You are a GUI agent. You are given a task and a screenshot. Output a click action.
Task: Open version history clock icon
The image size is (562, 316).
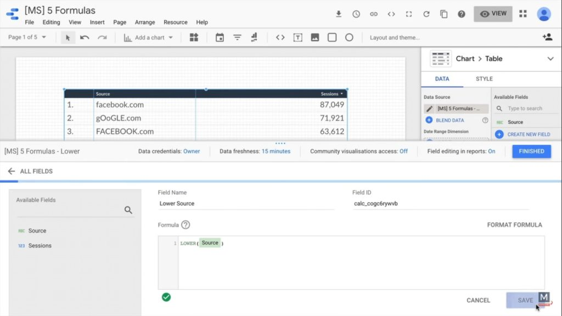click(x=356, y=14)
